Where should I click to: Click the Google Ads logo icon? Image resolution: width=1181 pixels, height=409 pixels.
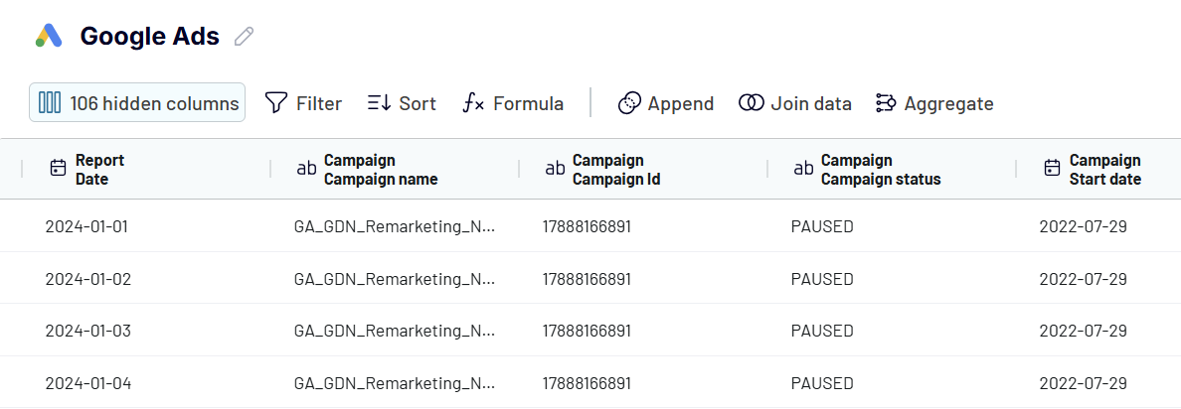click(x=49, y=36)
